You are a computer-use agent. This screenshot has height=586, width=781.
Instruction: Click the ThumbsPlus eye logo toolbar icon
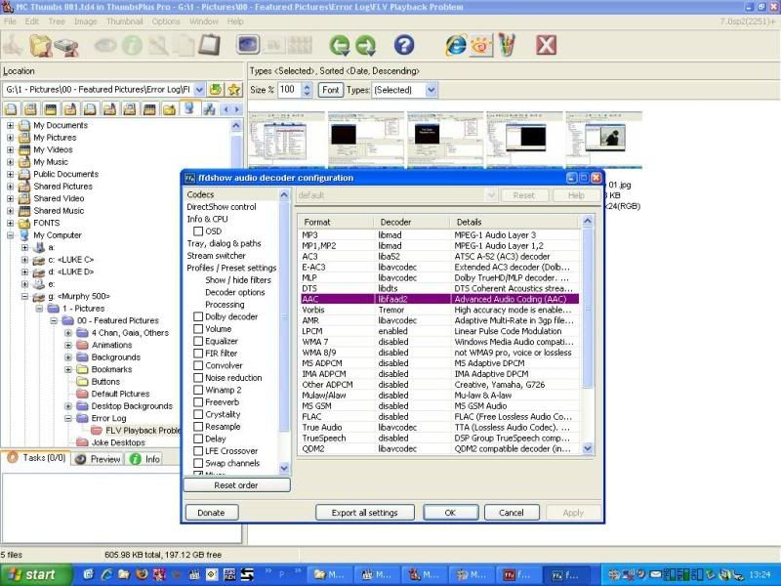click(x=480, y=45)
